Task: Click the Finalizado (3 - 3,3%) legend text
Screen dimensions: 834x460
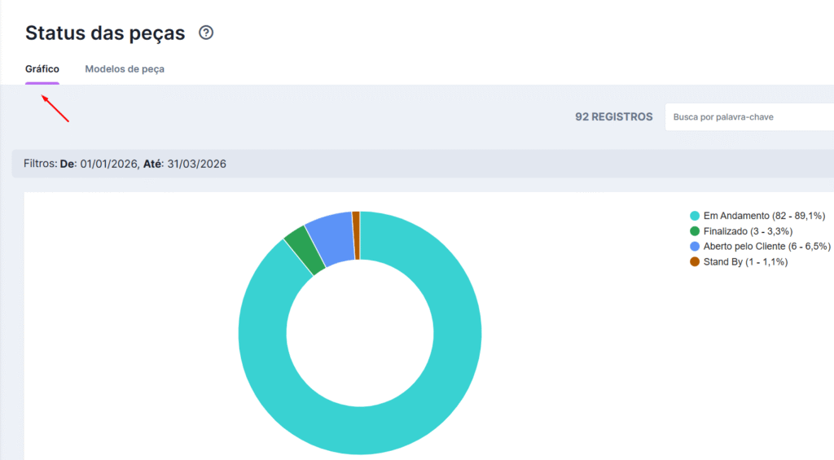Action: 748,231
